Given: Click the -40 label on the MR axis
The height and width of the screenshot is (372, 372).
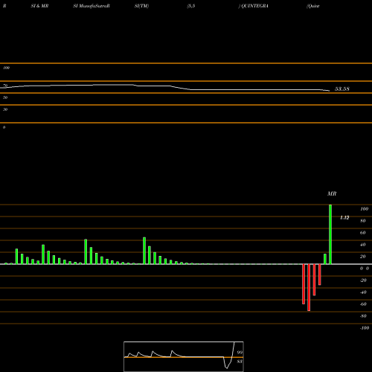Looking at the screenshot, I should tap(363, 292).
